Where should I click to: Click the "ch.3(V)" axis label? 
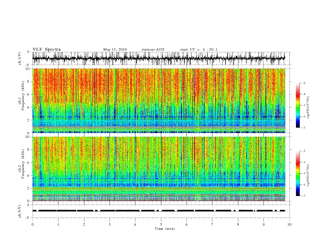pos(20,211)
